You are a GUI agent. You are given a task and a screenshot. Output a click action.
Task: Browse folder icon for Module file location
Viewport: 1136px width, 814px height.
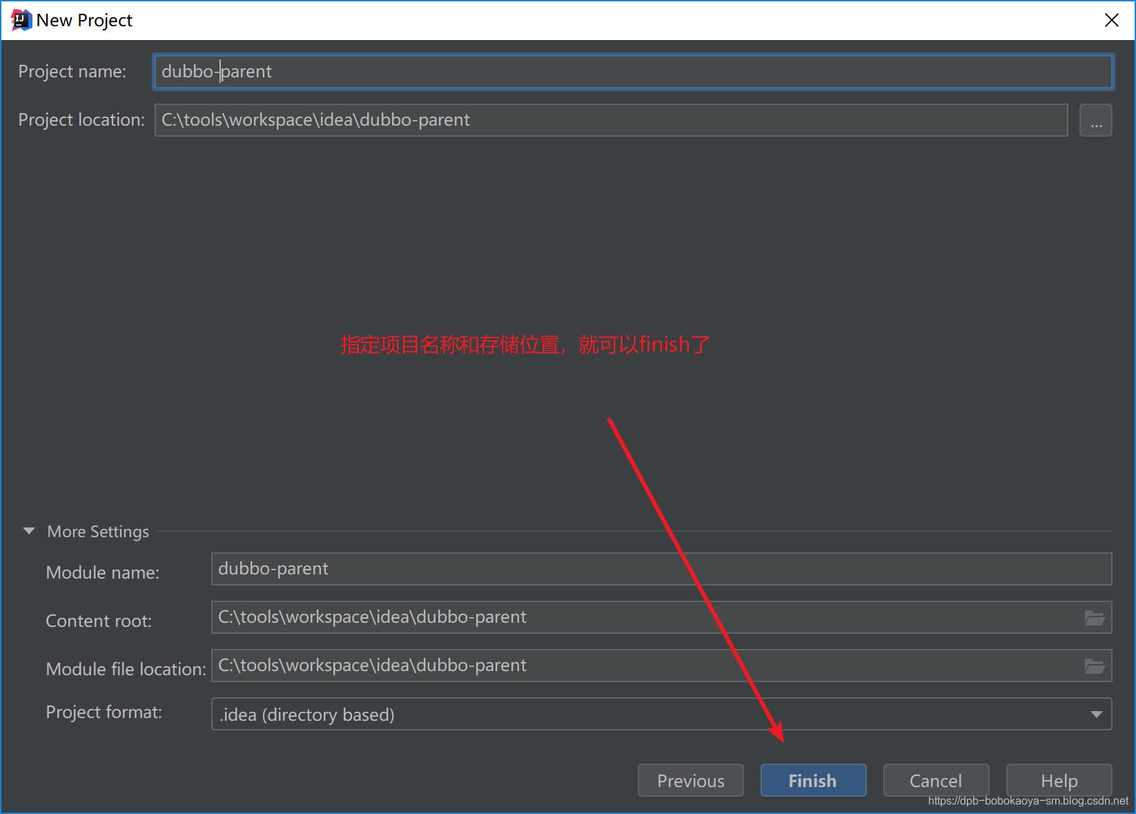[x=1095, y=666]
